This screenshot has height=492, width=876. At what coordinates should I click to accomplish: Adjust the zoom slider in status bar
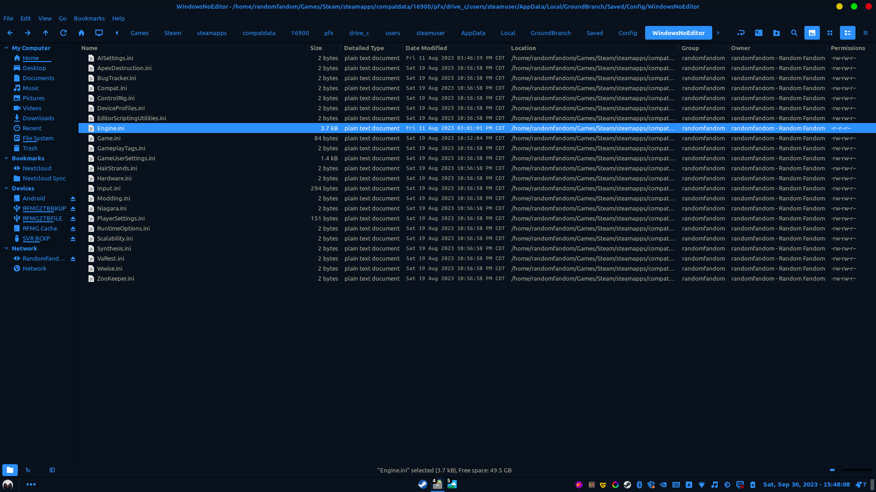pos(838,470)
